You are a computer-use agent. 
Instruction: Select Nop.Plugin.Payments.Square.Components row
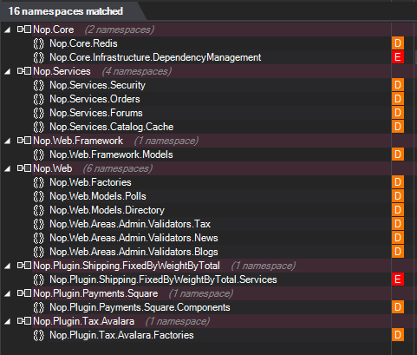click(196, 307)
